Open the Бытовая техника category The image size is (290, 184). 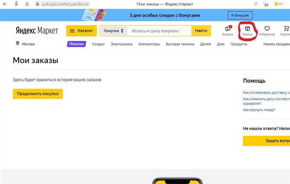click(x=180, y=44)
